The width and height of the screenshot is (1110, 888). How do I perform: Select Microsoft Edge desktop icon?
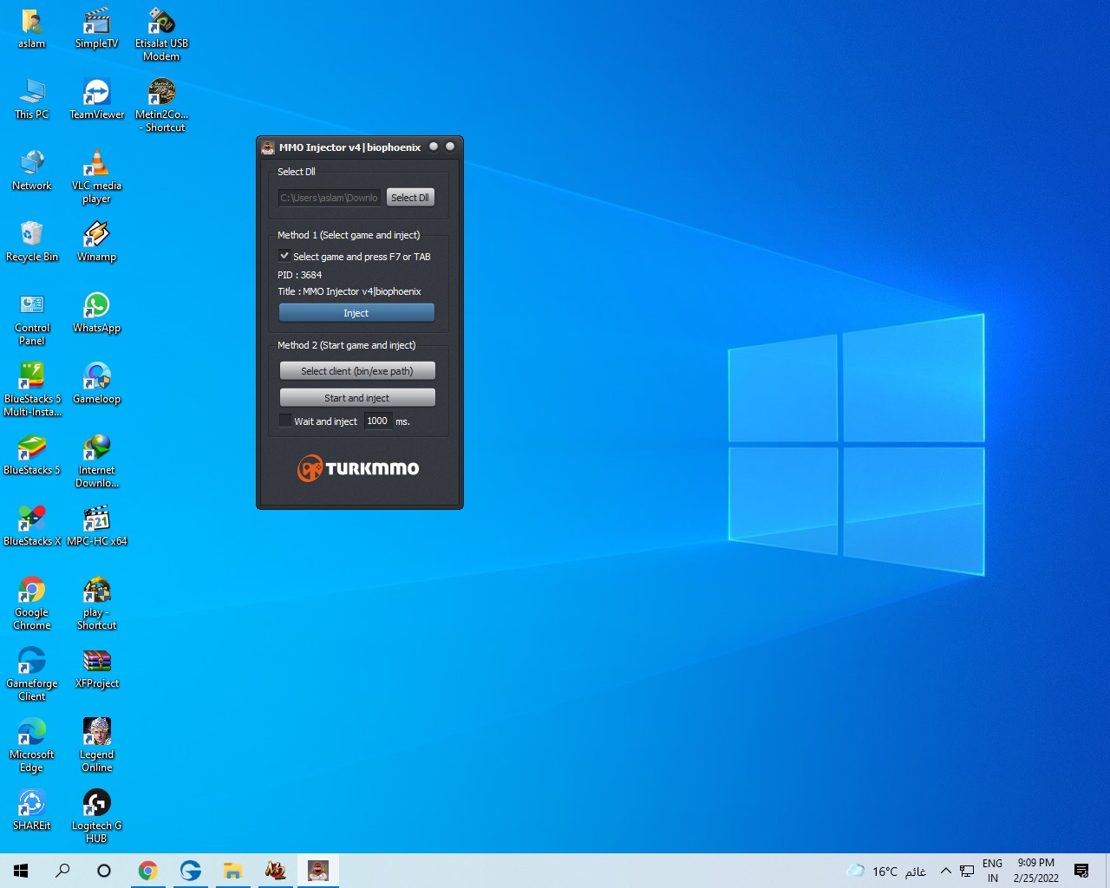click(x=32, y=746)
